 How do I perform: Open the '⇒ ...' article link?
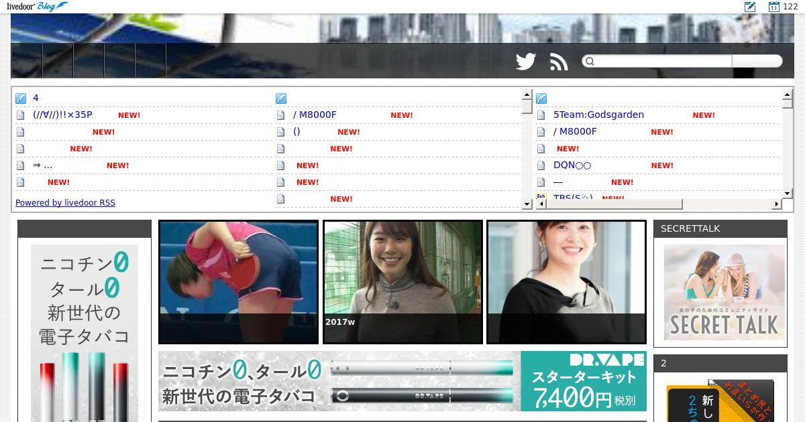click(42, 165)
